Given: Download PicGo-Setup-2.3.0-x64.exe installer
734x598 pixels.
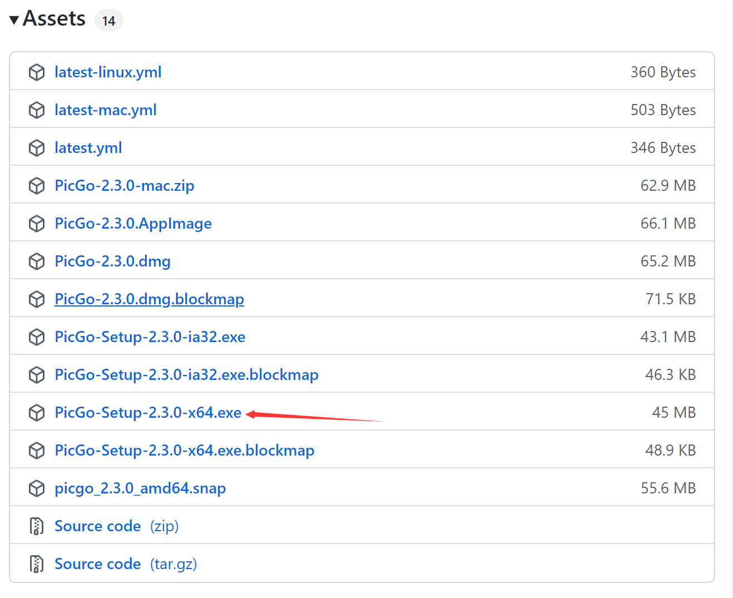Looking at the screenshot, I should pos(148,413).
